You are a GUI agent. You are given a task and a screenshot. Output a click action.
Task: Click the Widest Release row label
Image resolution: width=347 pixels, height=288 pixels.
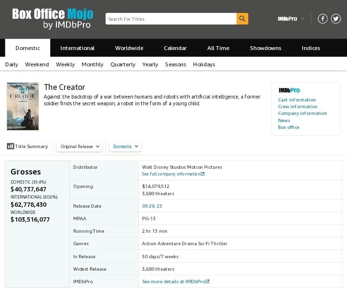coord(90,269)
